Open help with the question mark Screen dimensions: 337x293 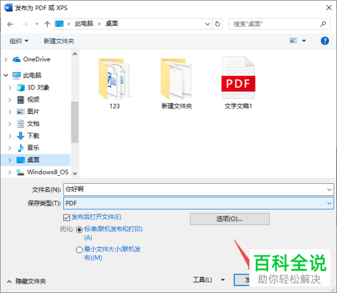[325, 41]
